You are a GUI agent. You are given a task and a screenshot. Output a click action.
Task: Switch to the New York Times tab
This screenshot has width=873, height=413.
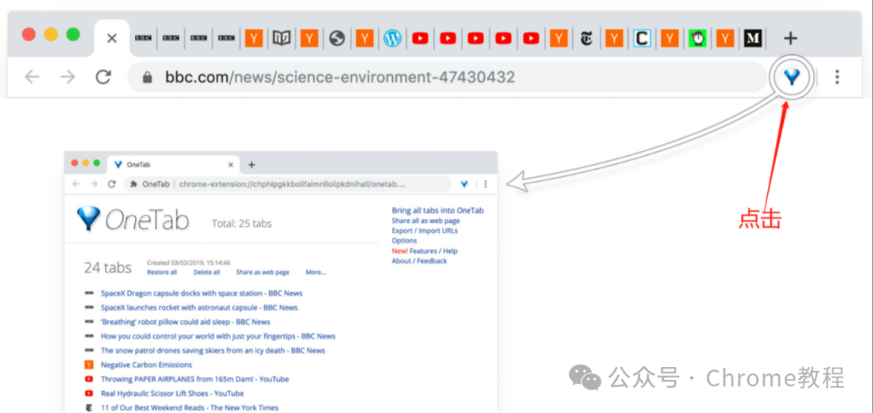(586, 39)
